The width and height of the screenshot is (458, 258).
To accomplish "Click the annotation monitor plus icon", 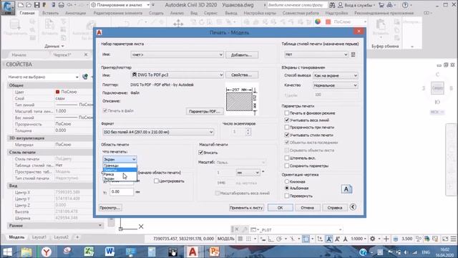I will pyautogui.click(x=386, y=239).
